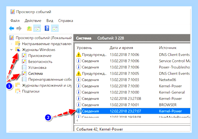Click the Forward arrow toolbar button

click(19, 29)
